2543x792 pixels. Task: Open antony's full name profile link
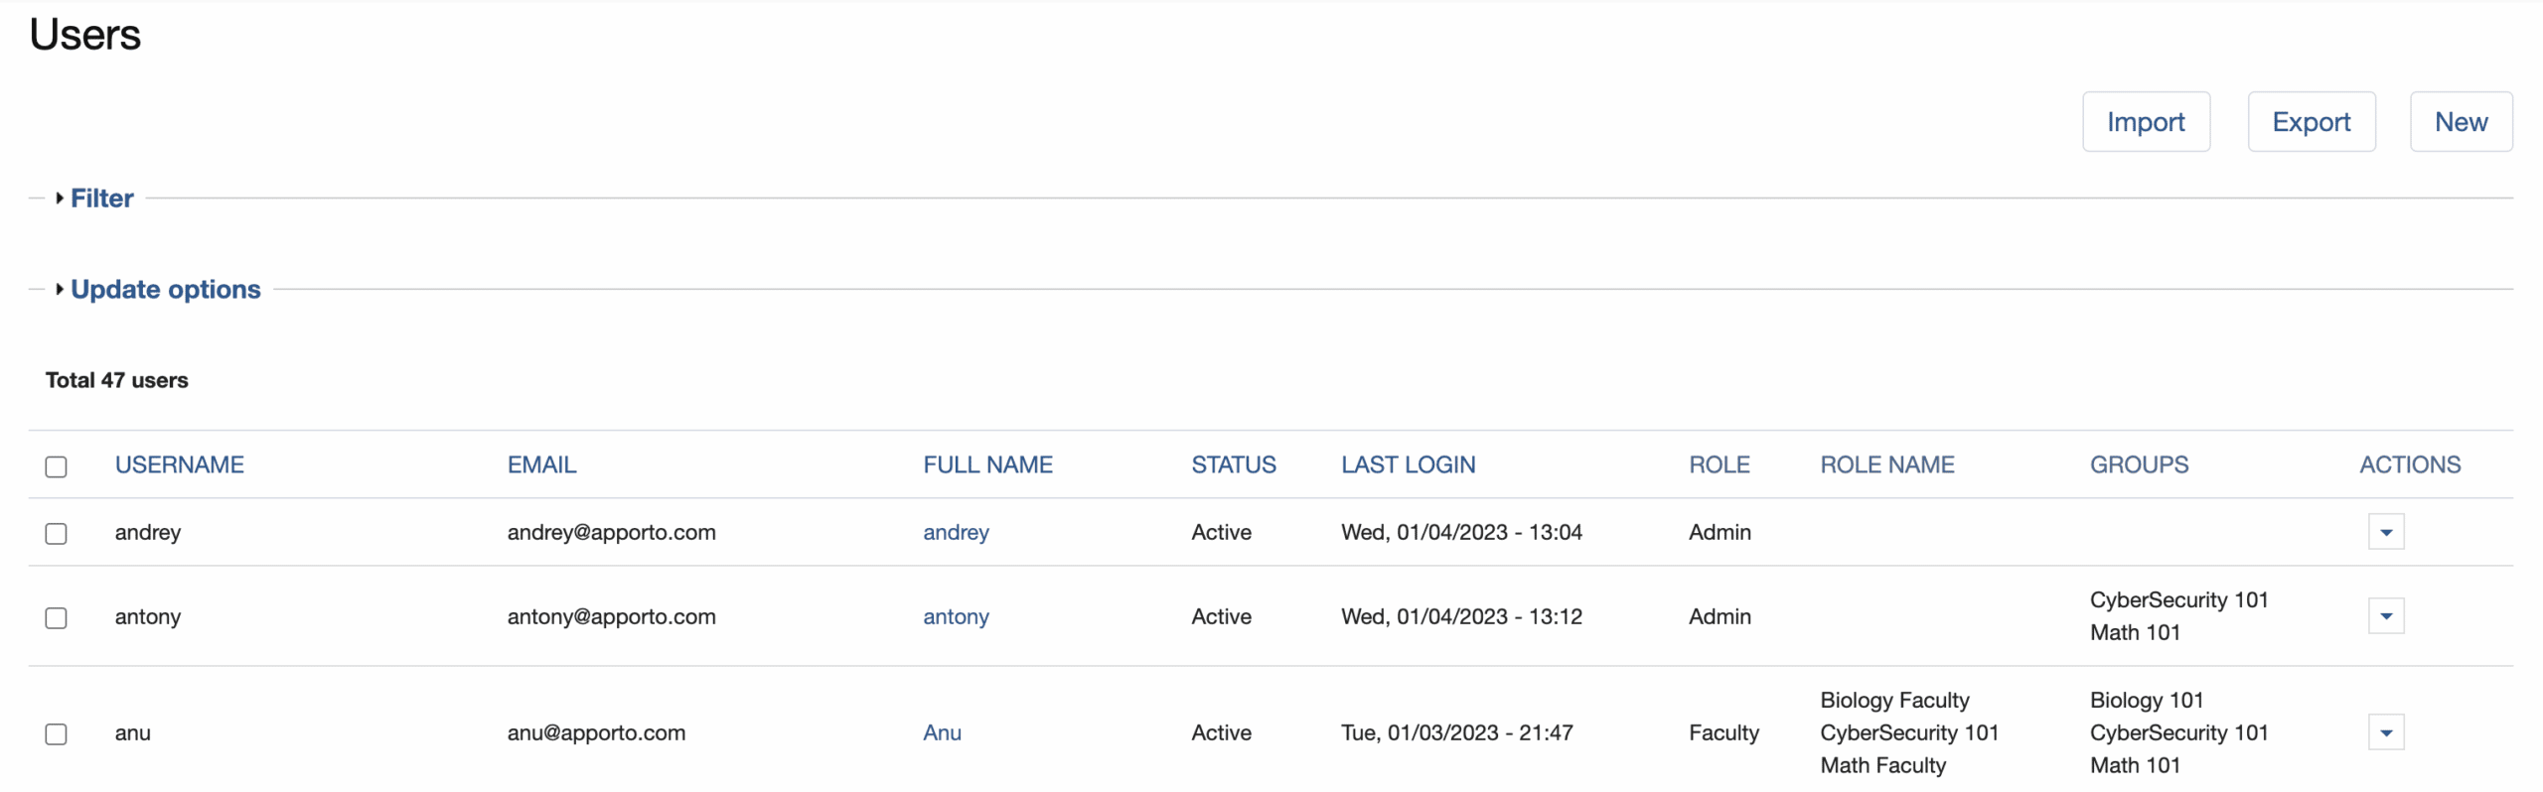click(x=956, y=617)
